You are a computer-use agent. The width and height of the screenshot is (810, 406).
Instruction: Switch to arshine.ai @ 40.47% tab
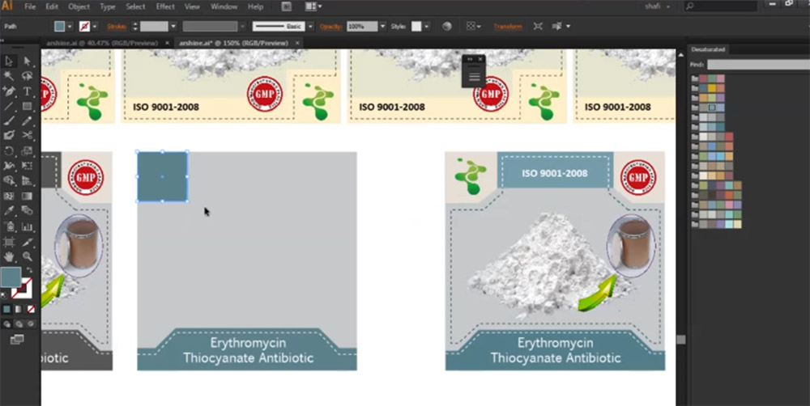click(x=102, y=44)
